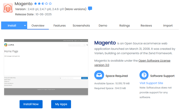View the Ratings tab
This screenshot has width=182, height=111.
point(124,26)
